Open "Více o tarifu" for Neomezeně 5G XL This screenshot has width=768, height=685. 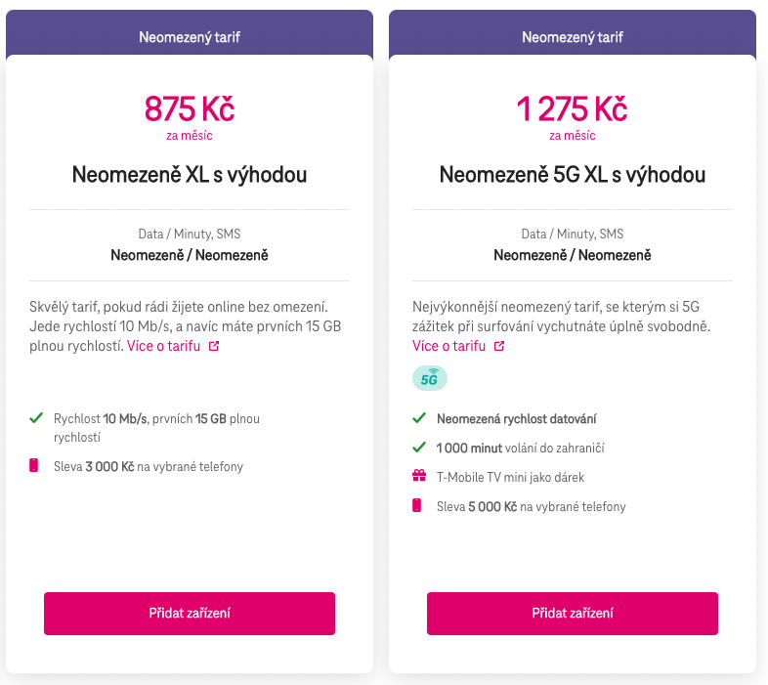coord(449,347)
